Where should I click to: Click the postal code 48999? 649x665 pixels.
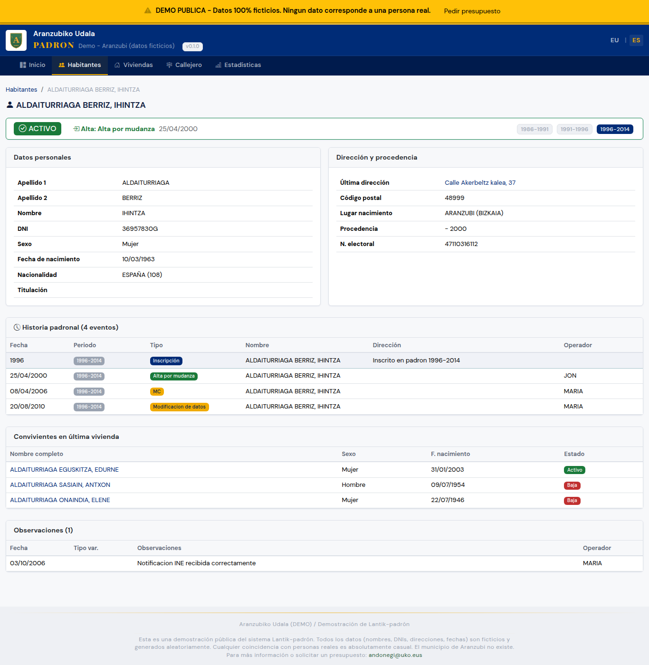point(454,198)
